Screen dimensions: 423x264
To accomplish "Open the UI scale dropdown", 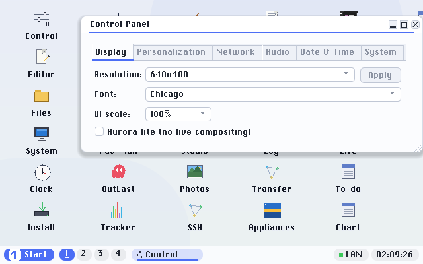I will 178,114.
